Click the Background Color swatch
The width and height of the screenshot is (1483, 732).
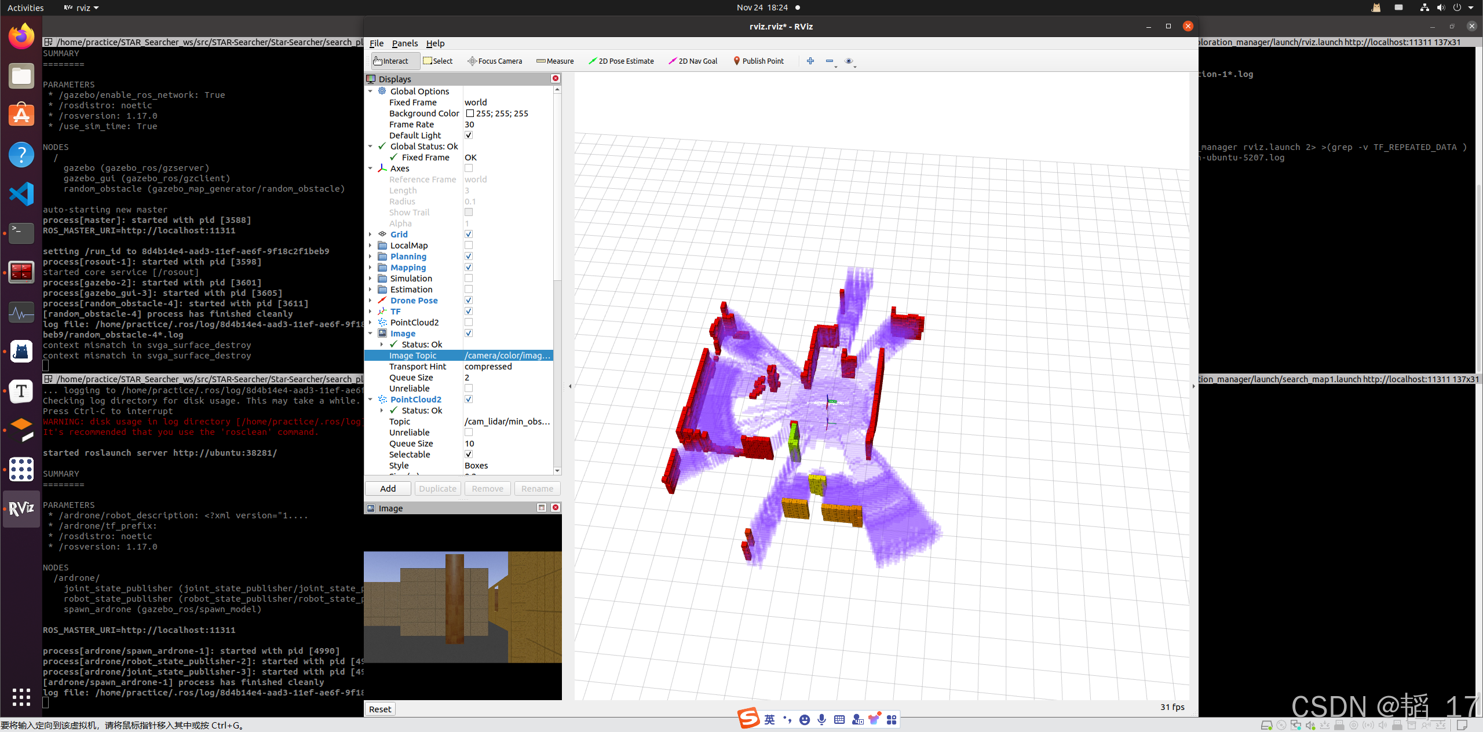469,114
